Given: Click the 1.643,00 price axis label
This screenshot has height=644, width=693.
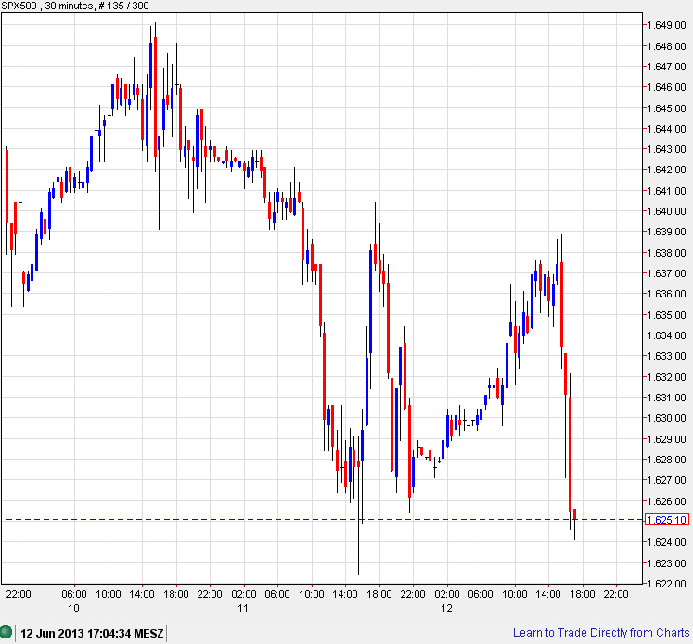Looking at the screenshot, I should 666,149.
